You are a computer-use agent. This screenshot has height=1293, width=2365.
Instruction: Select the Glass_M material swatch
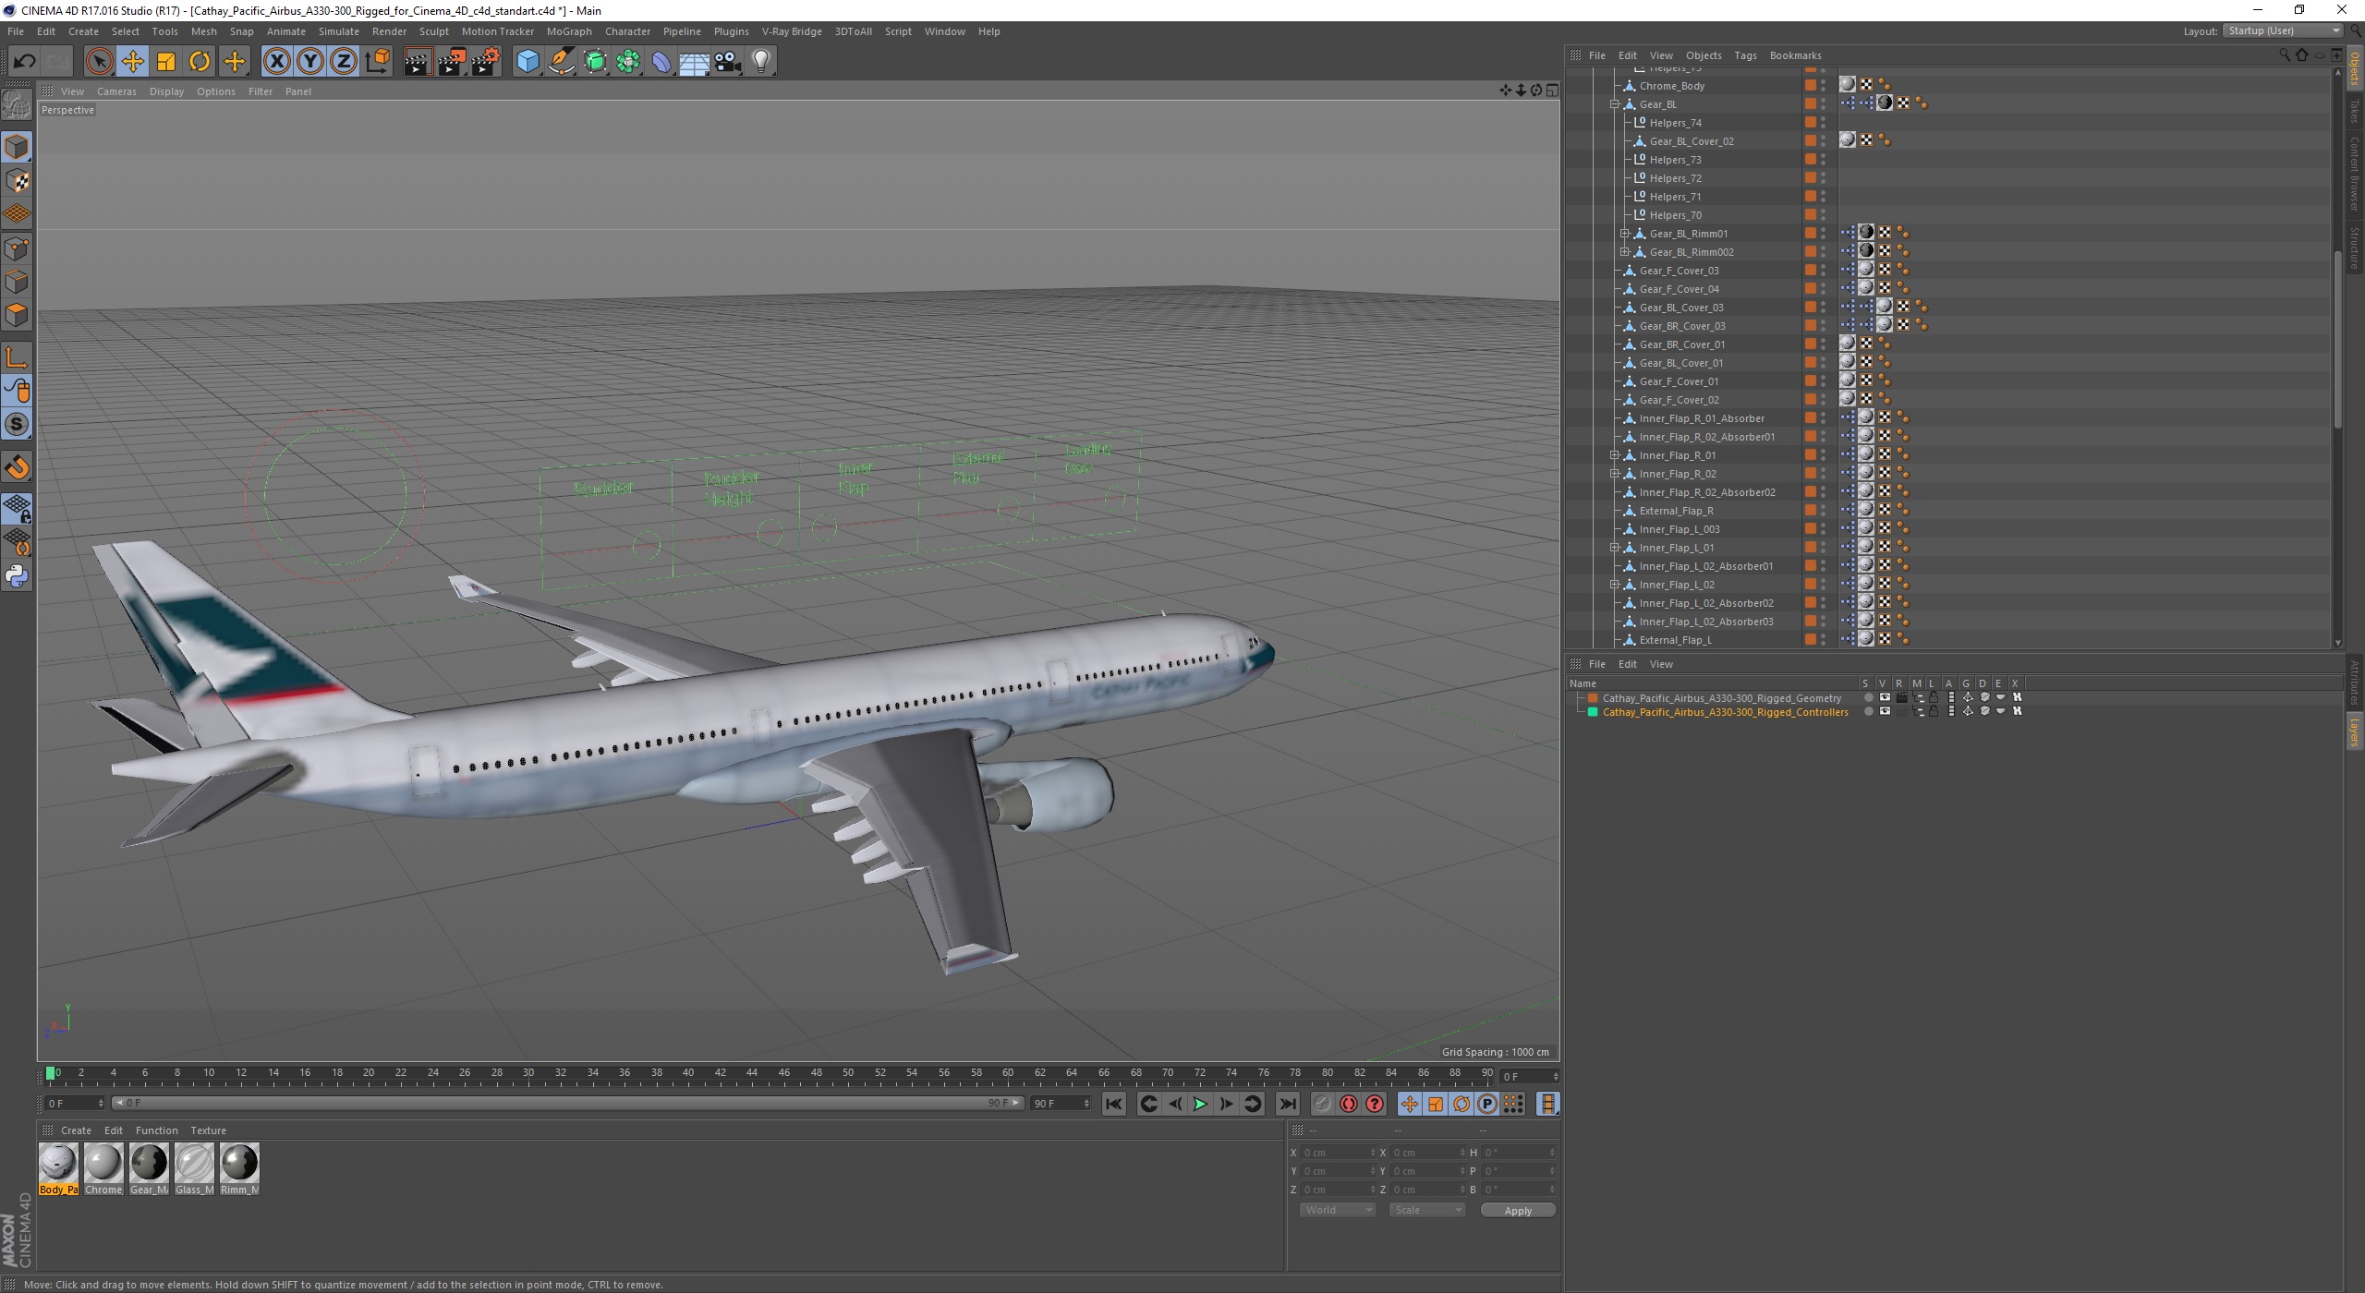click(194, 1169)
